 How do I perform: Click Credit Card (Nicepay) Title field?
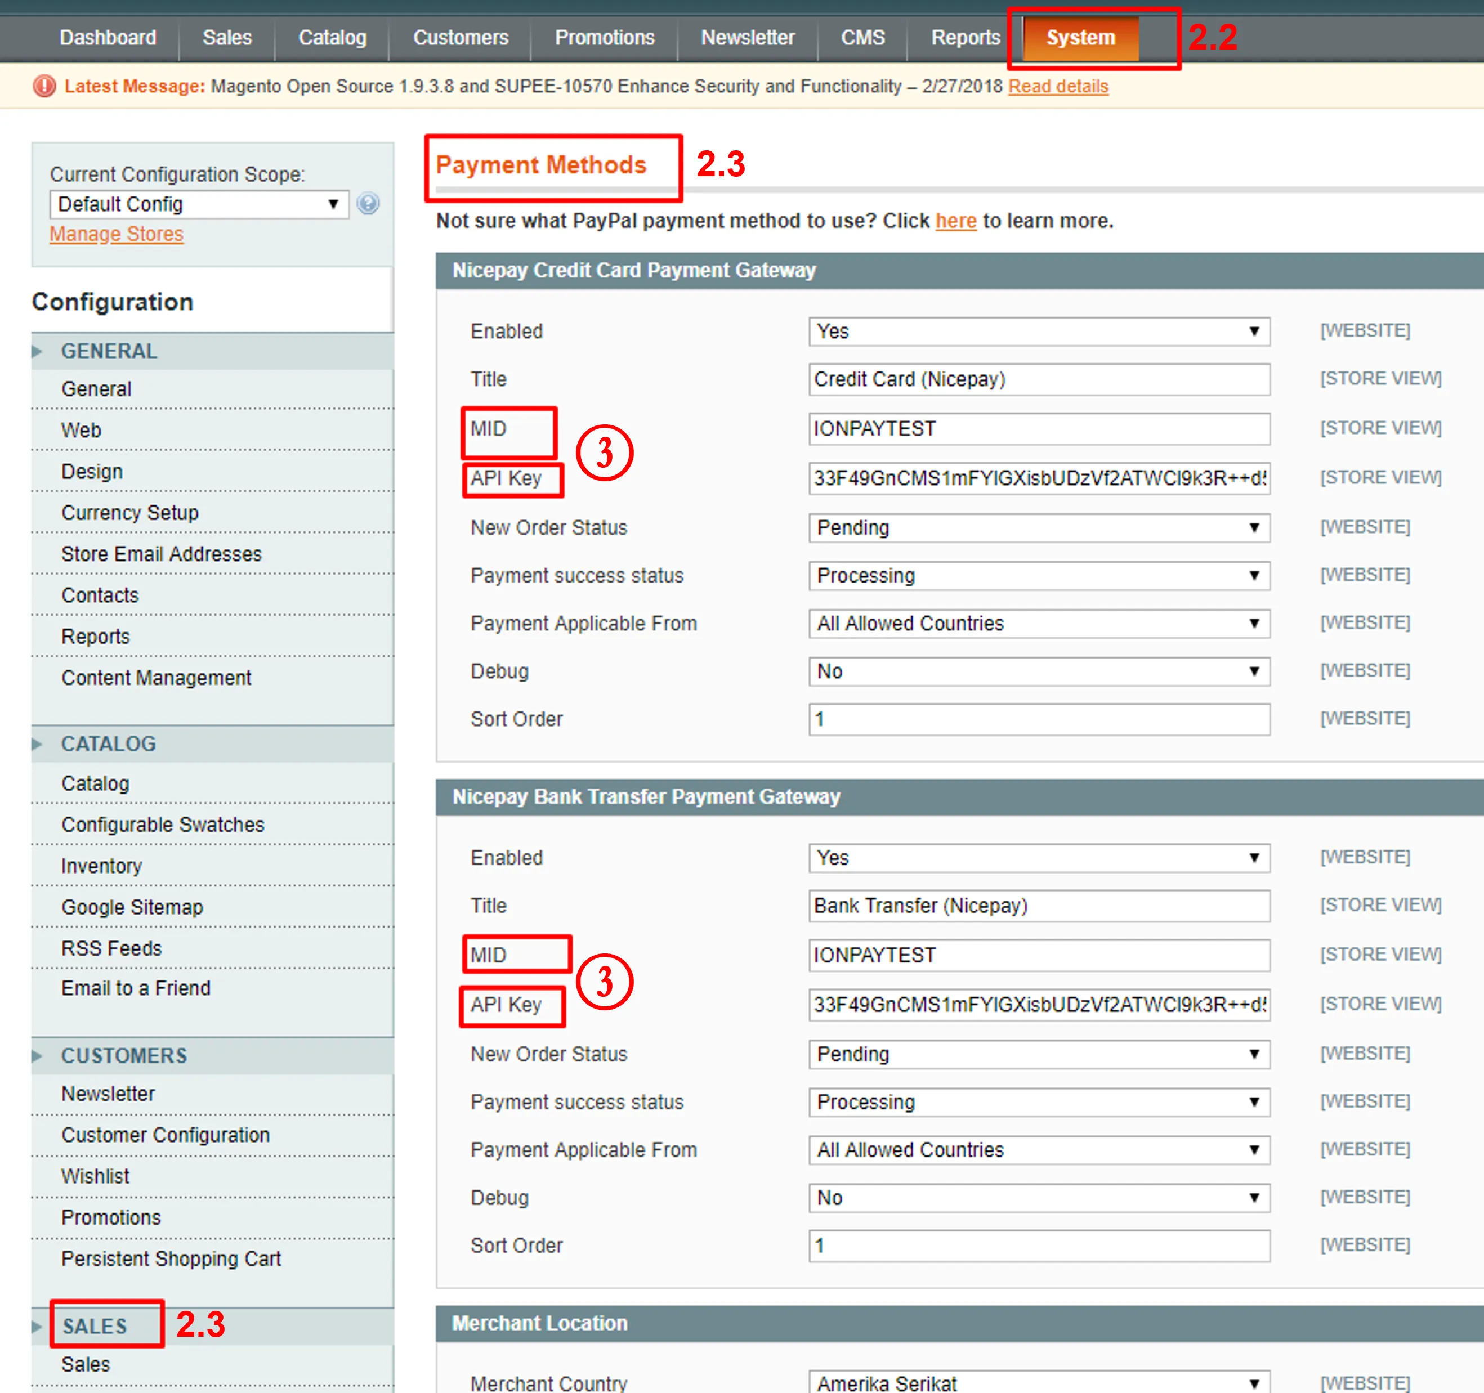(x=1039, y=379)
